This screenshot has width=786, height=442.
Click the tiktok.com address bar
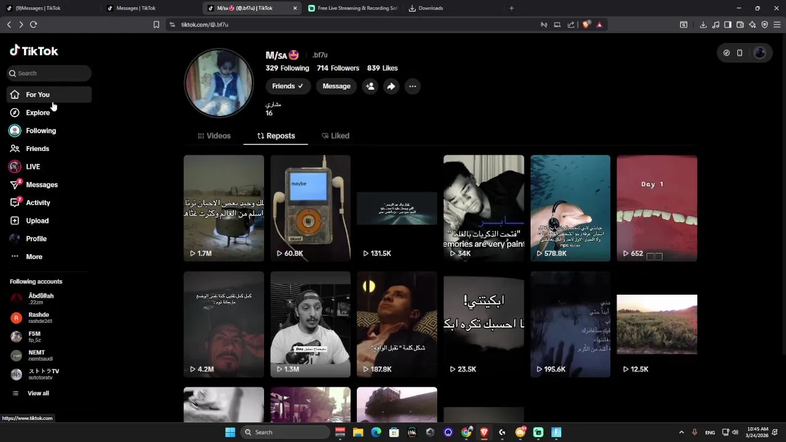coord(356,25)
